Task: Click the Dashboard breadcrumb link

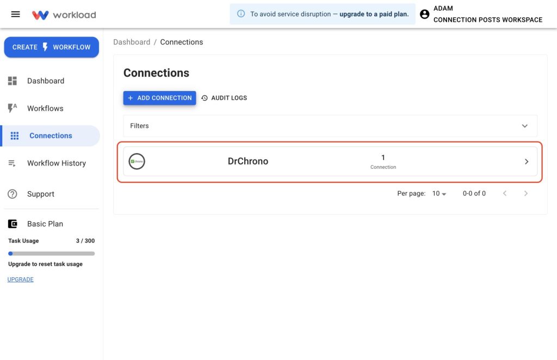Action: tap(132, 42)
